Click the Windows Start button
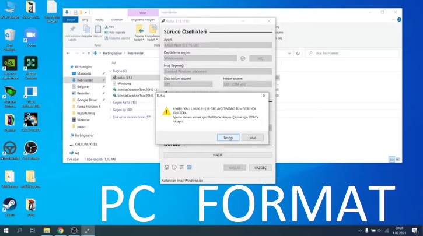The image size is (423, 236). pos(6,230)
